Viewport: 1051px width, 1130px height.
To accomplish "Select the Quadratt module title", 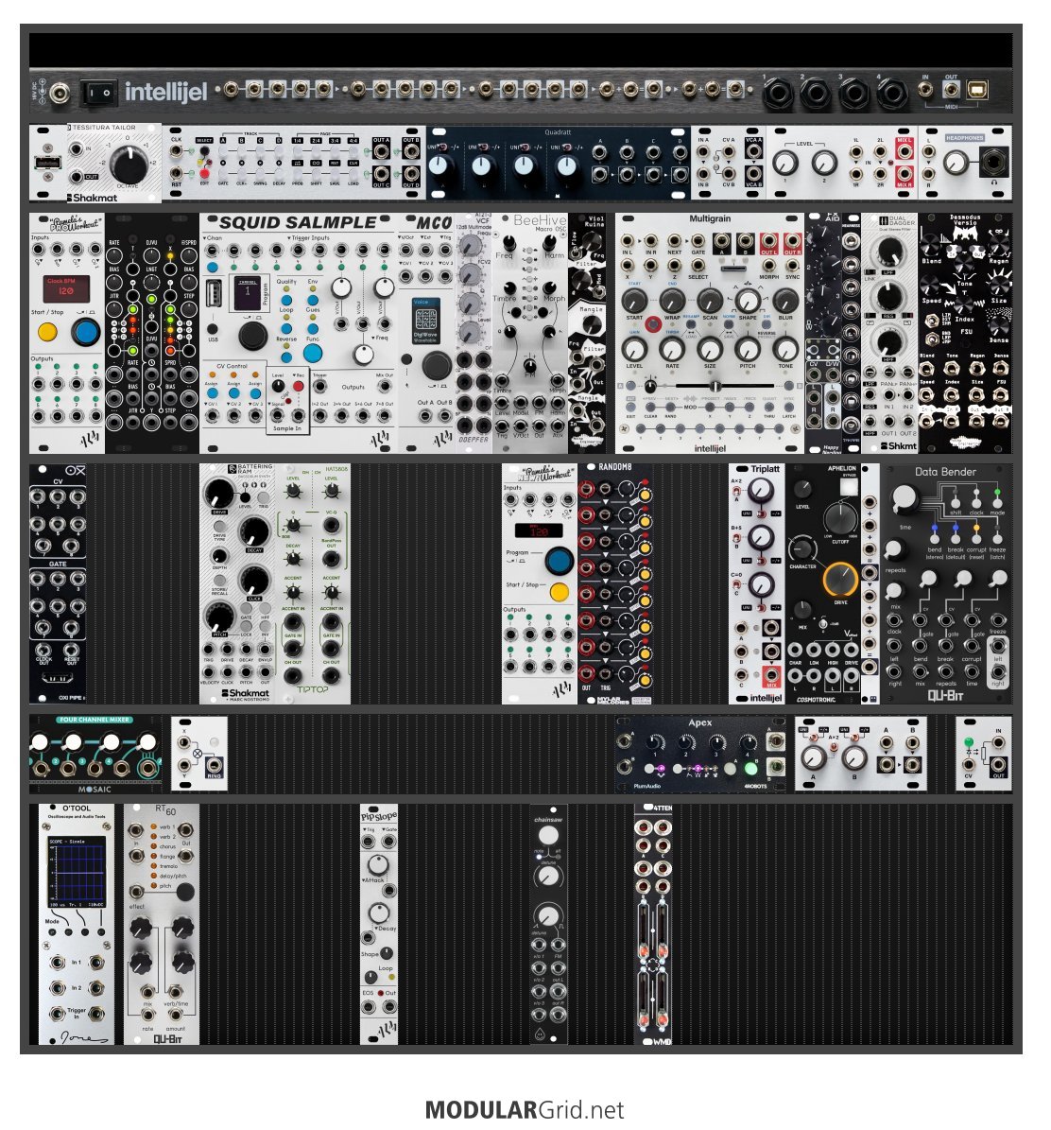I will point(558,131).
